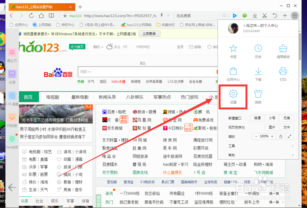The image size is (307, 208).
Task: Expand the Help (帮助) submenu
Action: [x=261, y=155]
